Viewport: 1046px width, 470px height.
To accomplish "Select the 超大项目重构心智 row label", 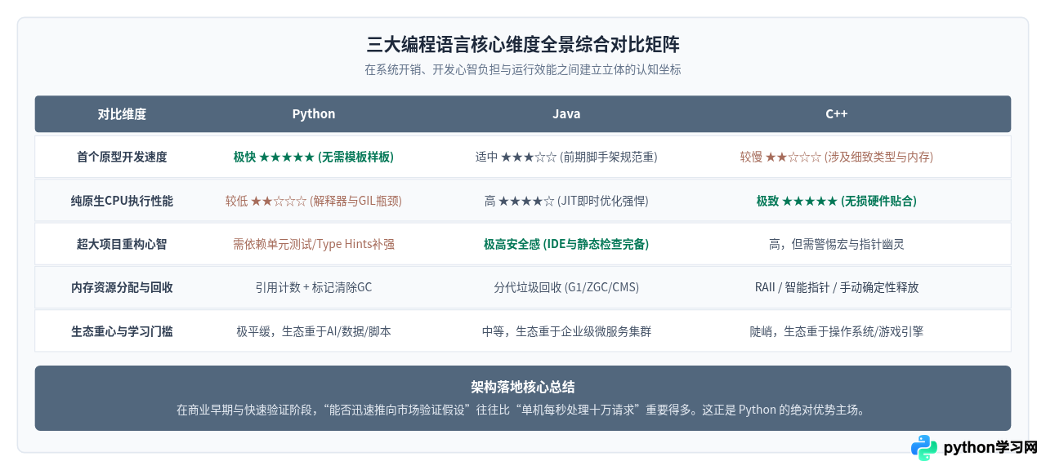I will point(122,244).
